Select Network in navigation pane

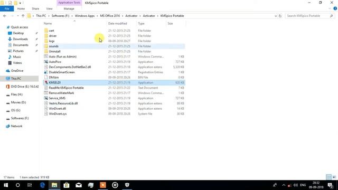point(16,126)
